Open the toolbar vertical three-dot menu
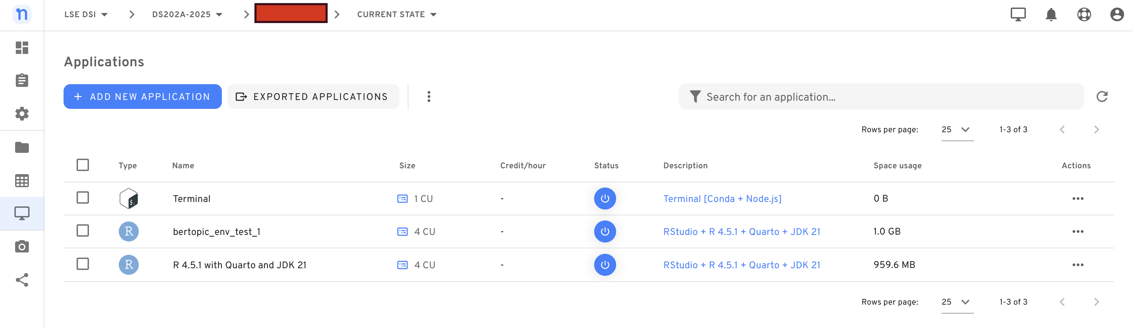The image size is (1133, 328). pos(429,97)
